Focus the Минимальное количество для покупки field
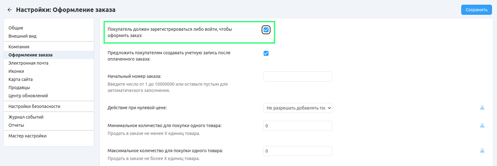 tap(297, 126)
